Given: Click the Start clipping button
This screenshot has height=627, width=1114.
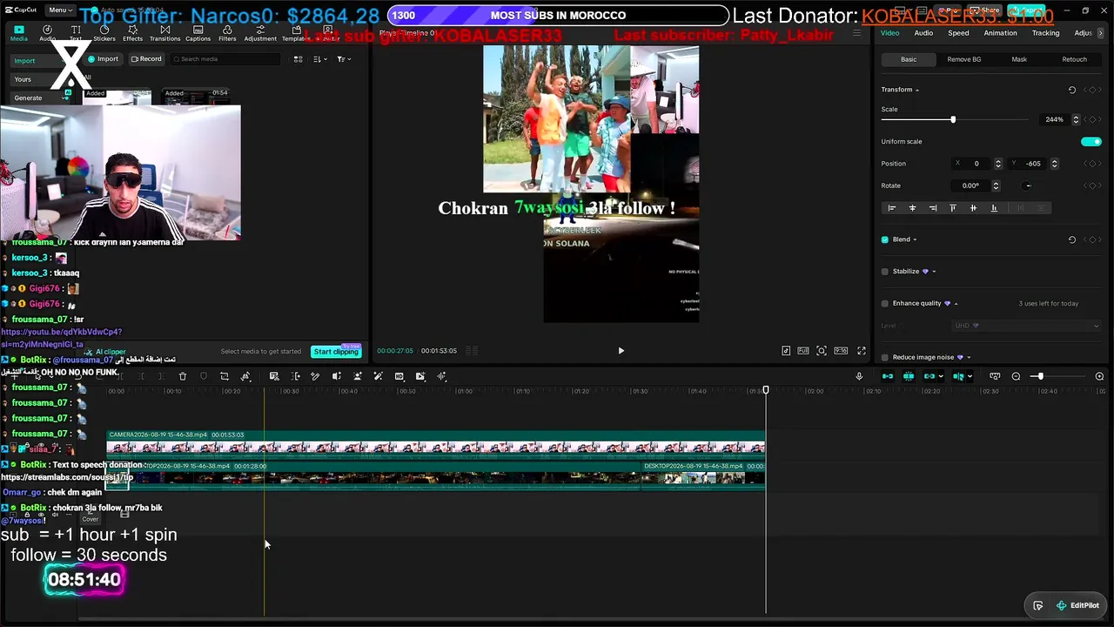Looking at the screenshot, I should (x=336, y=351).
